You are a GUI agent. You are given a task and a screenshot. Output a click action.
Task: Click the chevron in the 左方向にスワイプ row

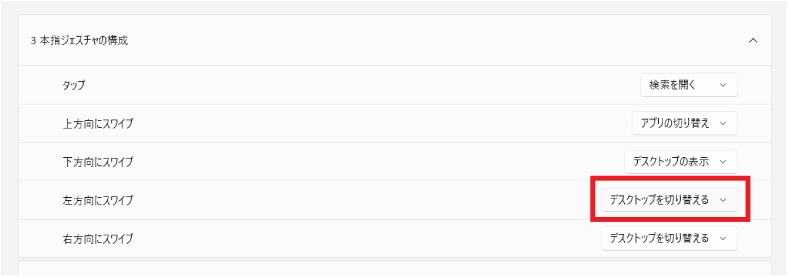(x=723, y=200)
